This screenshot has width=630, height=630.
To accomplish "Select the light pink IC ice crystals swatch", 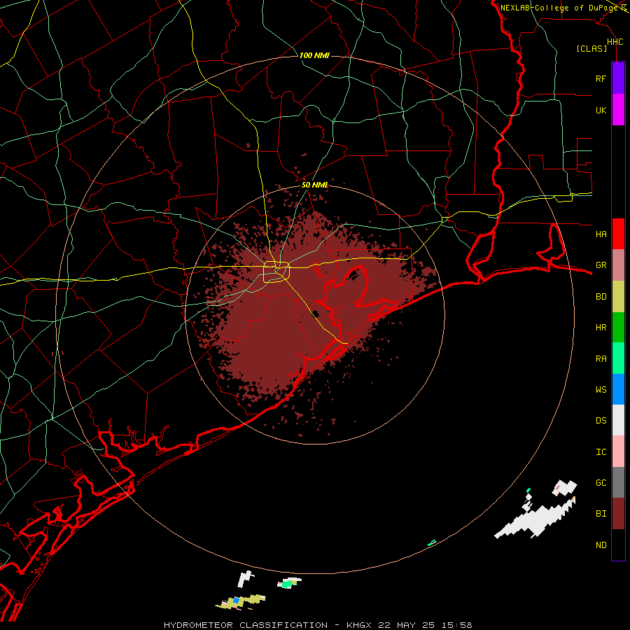I will (x=618, y=451).
